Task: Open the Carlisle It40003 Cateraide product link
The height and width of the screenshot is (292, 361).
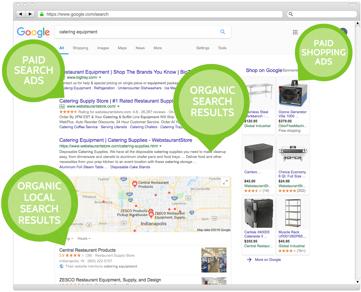Action: tap(257, 234)
